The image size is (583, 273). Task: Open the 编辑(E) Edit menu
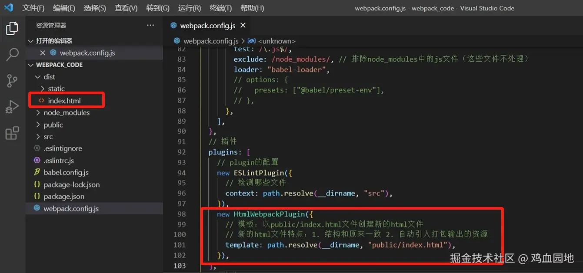pos(64,8)
